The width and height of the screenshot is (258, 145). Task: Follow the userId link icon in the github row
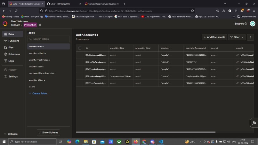point(238,62)
